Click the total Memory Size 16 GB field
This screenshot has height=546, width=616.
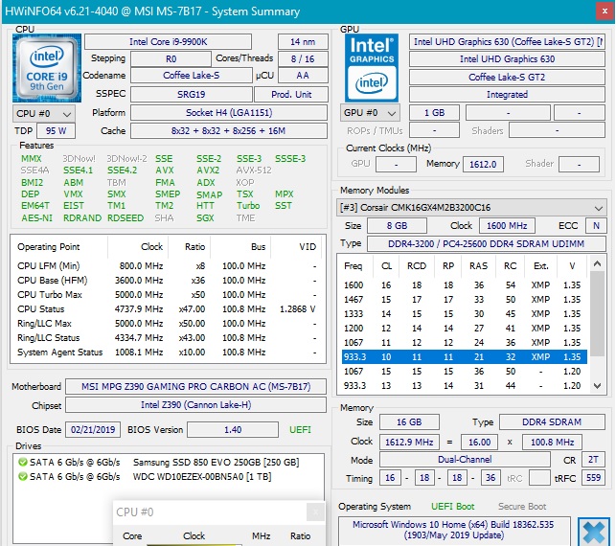[409, 421]
